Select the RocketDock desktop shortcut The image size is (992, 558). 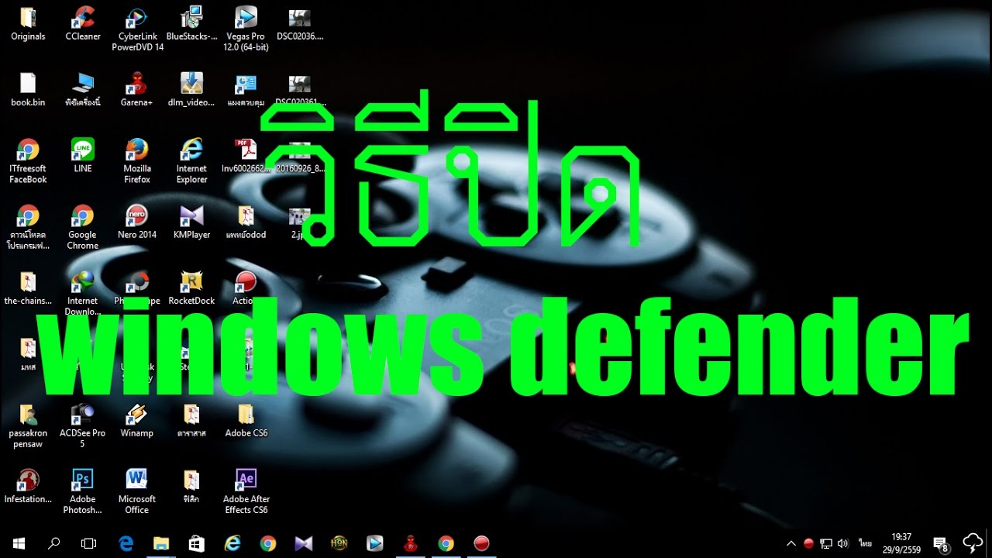pos(191,288)
